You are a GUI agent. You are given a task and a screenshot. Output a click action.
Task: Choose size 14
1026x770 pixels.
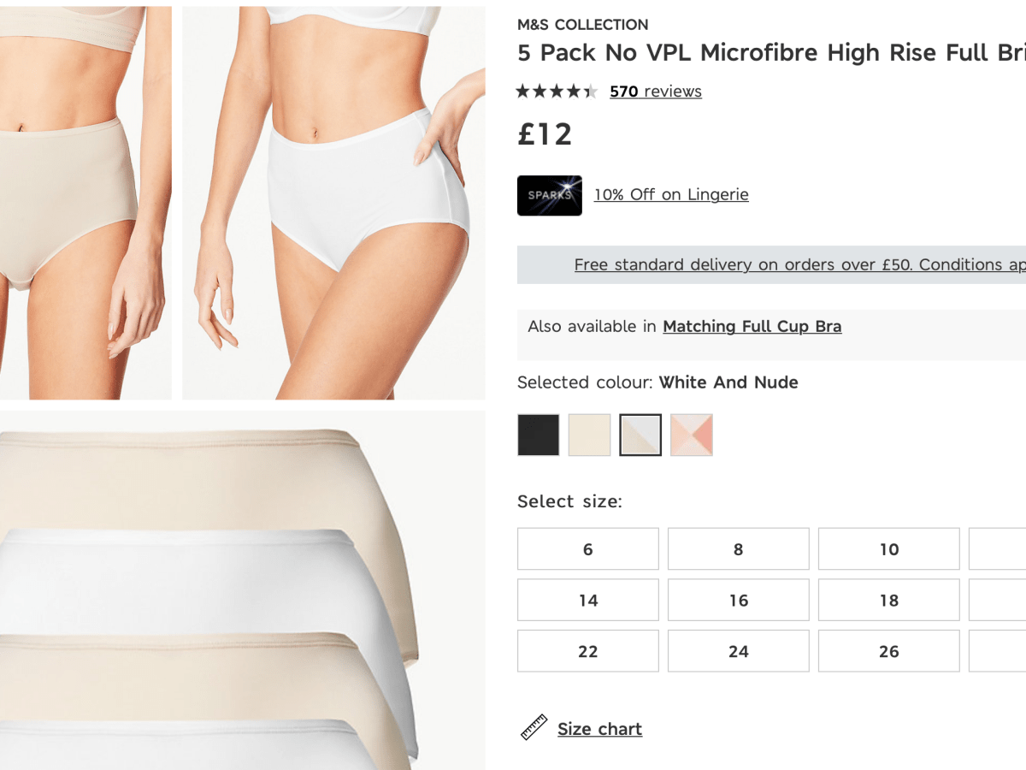(588, 601)
